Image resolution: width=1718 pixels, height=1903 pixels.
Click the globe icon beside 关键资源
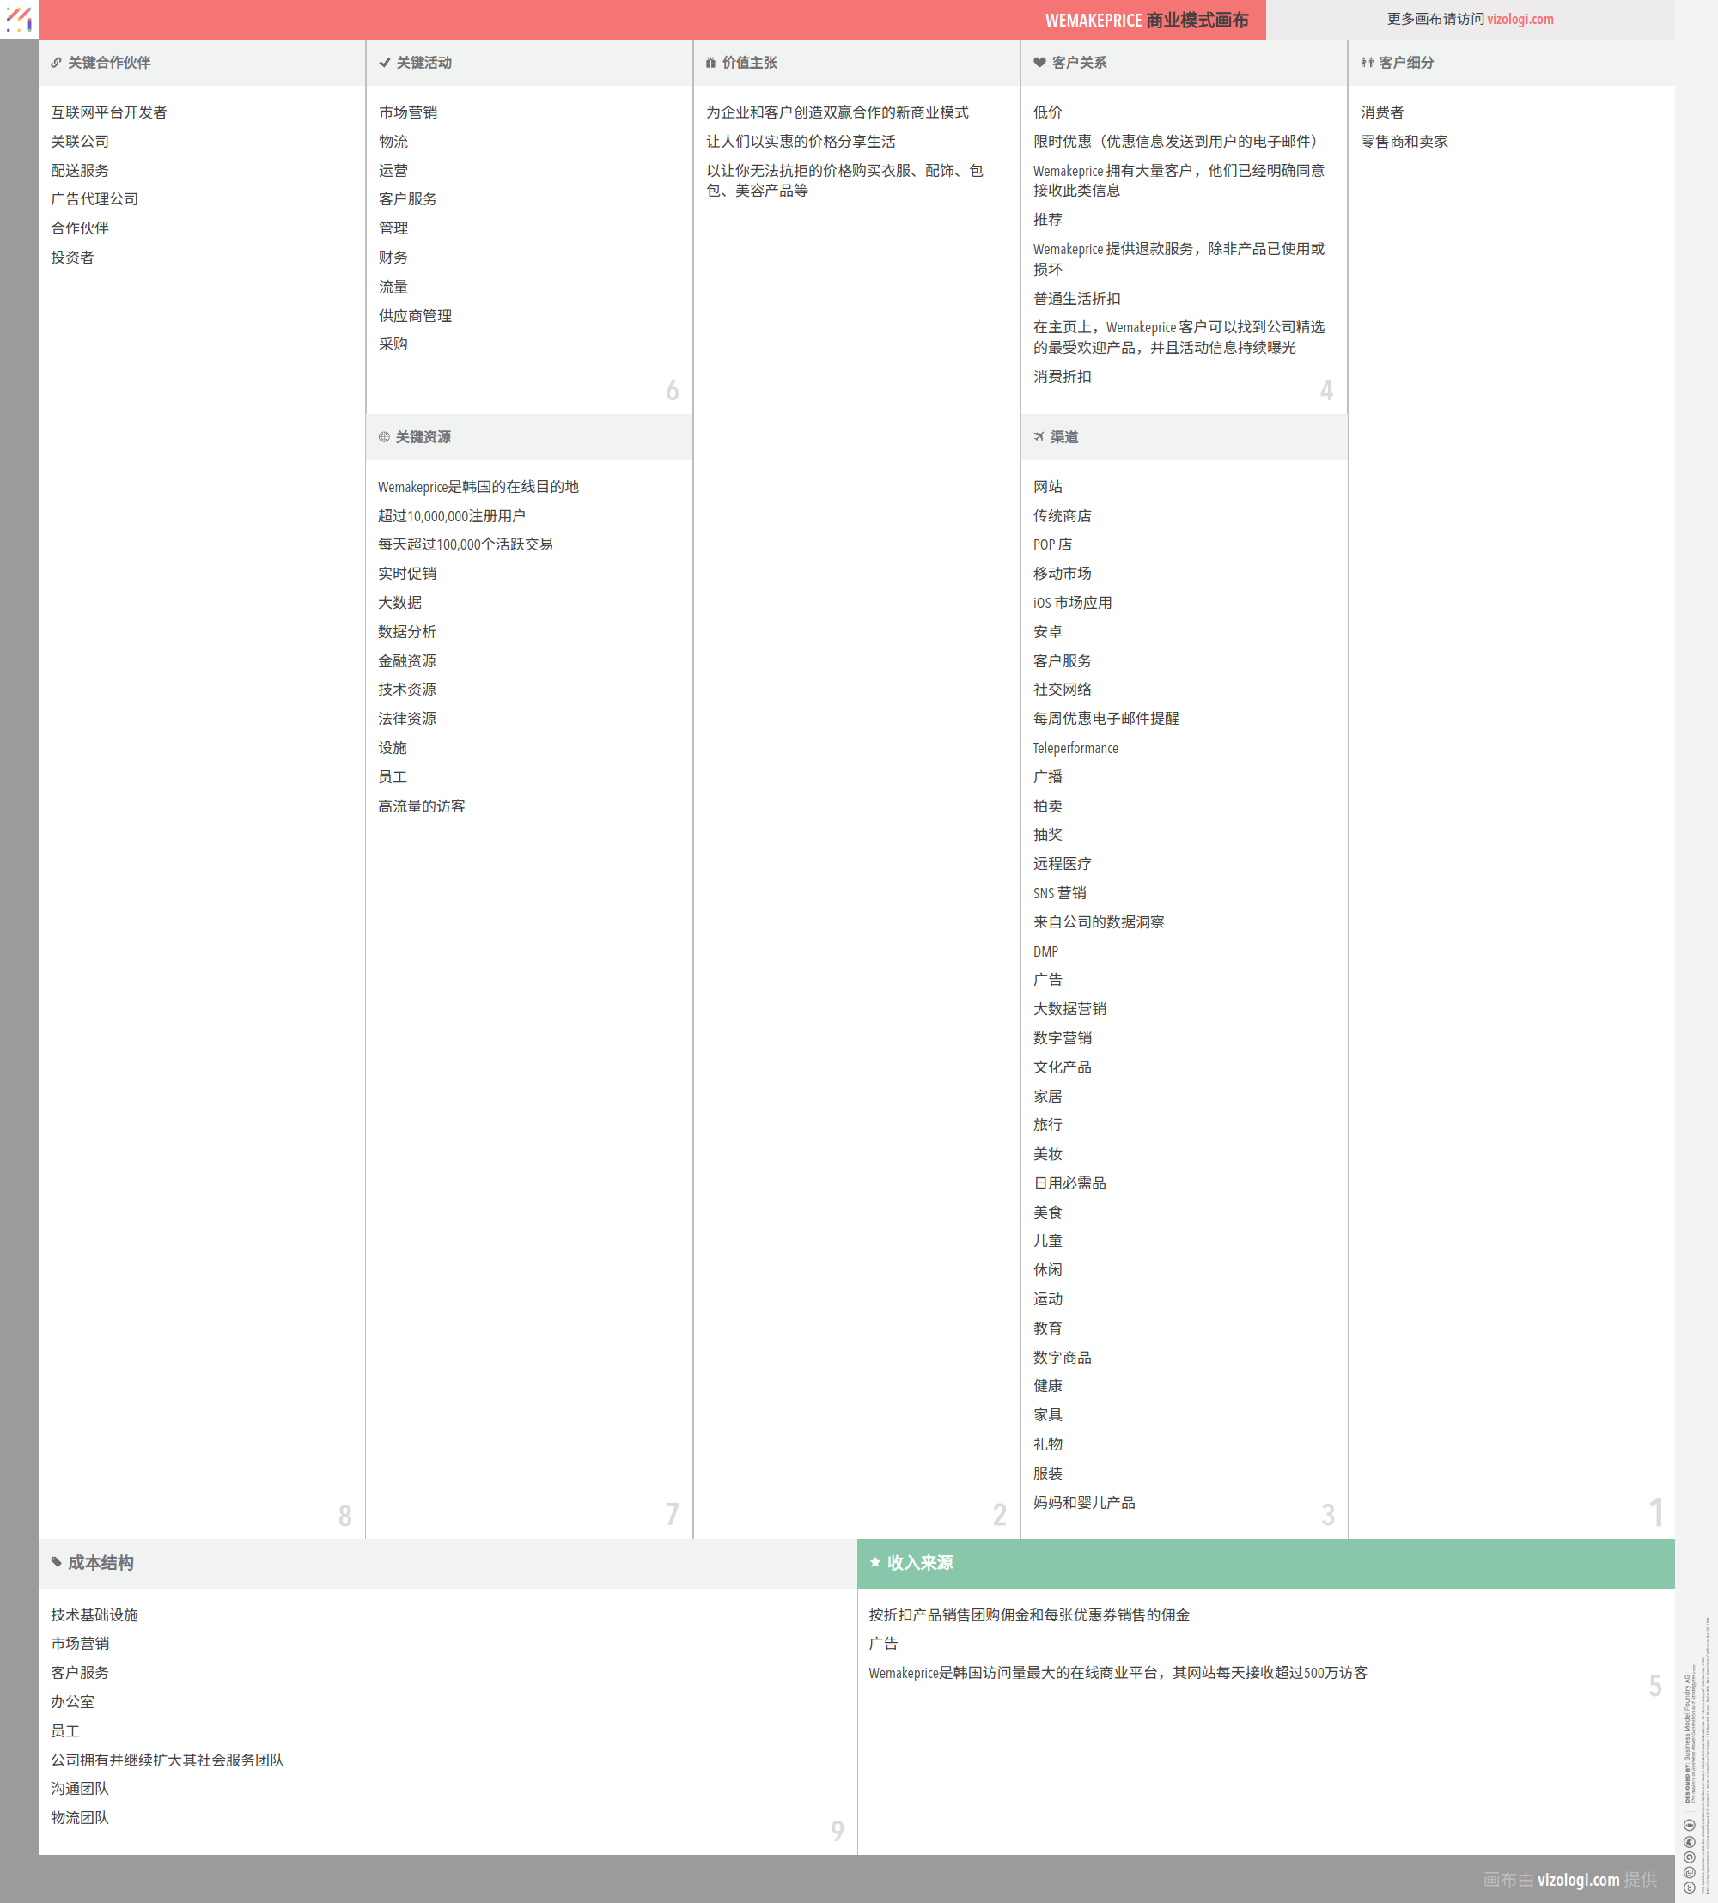point(384,437)
